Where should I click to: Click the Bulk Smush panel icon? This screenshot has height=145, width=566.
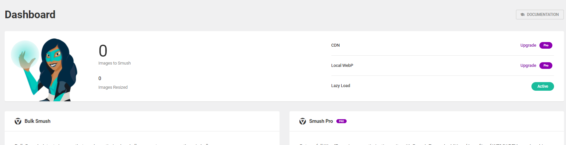pyautogui.click(x=18, y=121)
